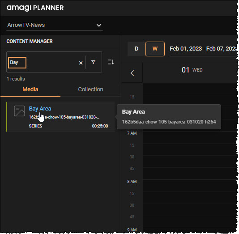Image resolution: width=239 pixels, height=234 pixels.
Task: Select the Media tab
Action: pyautogui.click(x=30, y=89)
